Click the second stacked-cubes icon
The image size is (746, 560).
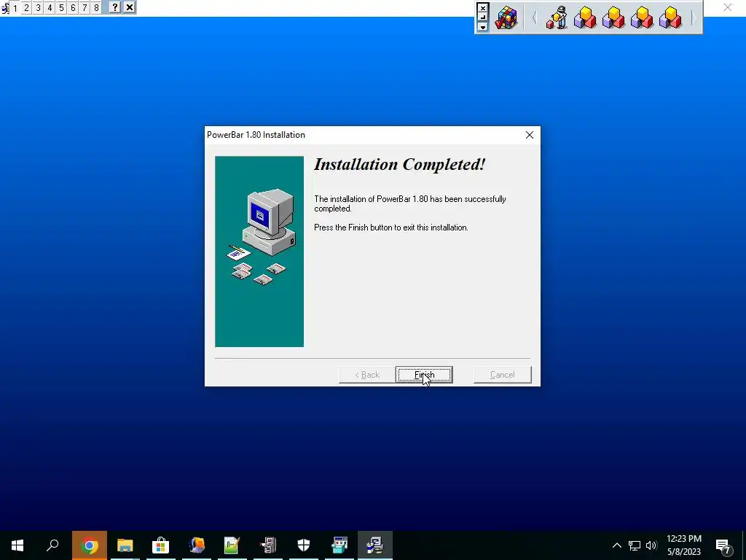[613, 17]
